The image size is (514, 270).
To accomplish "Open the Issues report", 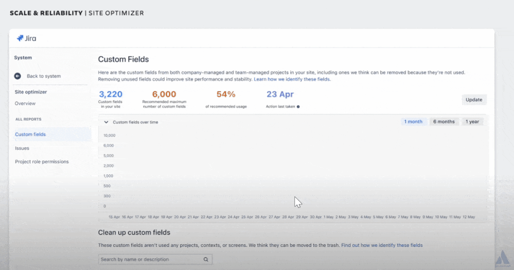I will pyautogui.click(x=22, y=148).
